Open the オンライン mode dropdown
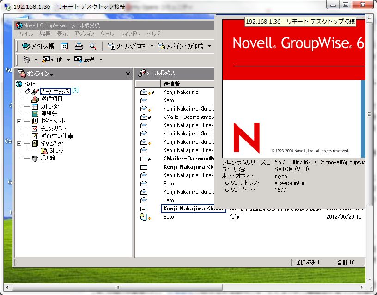This screenshot has width=377, height=295. click(x=36, y=74)
